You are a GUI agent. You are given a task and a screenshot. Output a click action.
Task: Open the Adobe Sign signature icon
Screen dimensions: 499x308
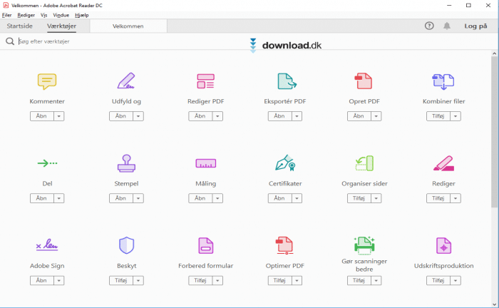point(47,245)
